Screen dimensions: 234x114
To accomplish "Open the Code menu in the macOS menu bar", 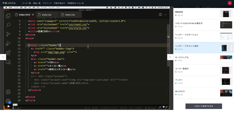I will [10, 8].
